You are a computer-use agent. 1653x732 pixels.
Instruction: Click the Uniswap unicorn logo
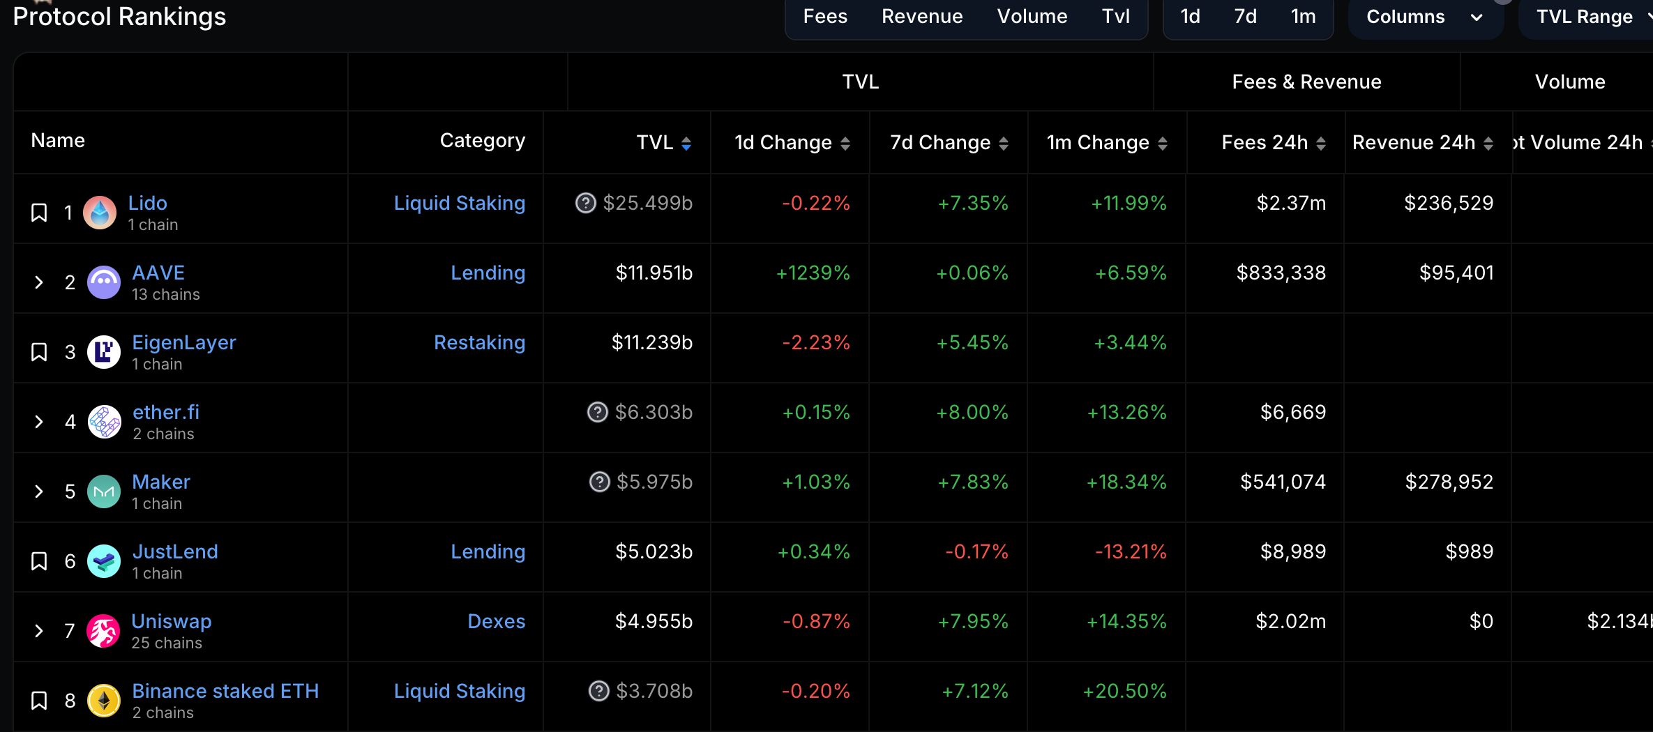[x=103, y=631]
